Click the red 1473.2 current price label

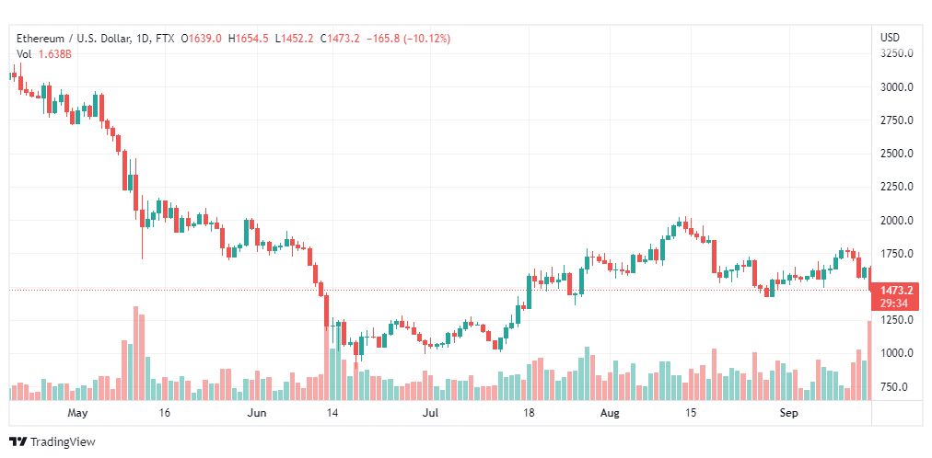[x=896, y=290]
